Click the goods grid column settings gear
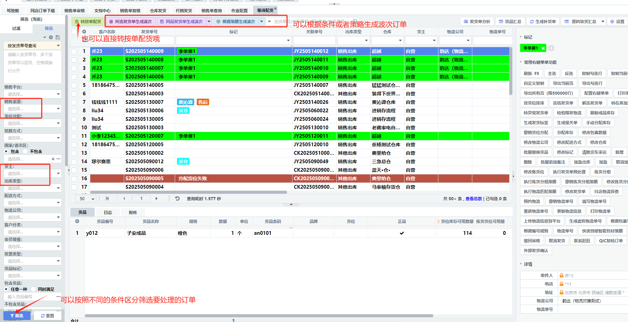Screen dimensions: 628x322 coord(77,221)
